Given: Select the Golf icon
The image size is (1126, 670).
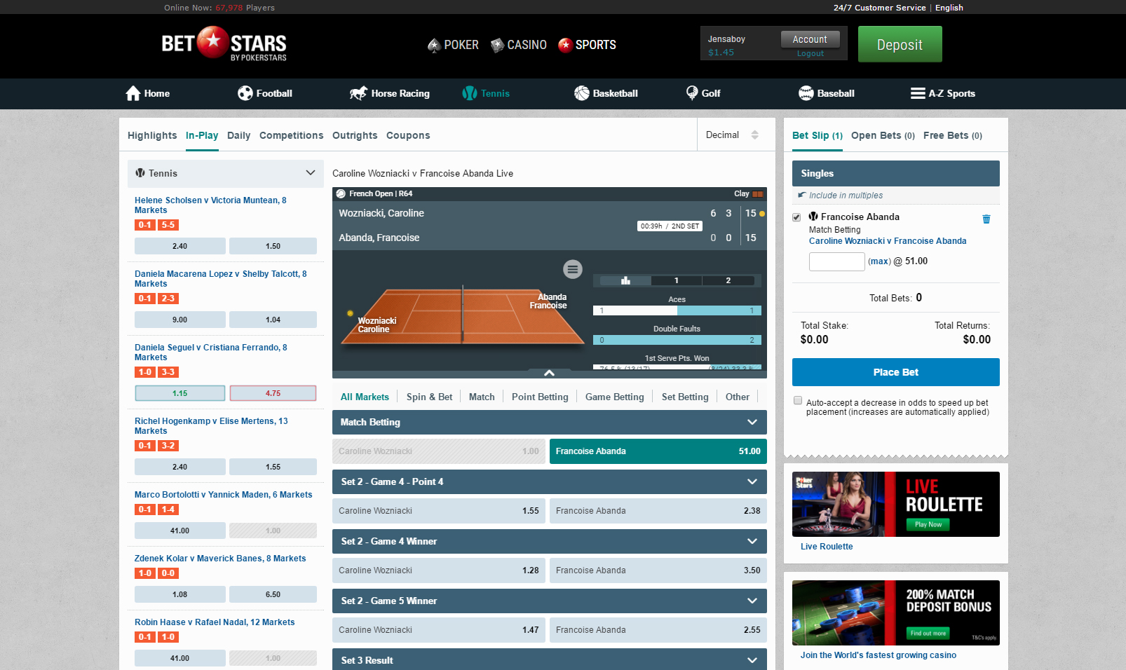Looking at the screenshot, I should [692, 93].
